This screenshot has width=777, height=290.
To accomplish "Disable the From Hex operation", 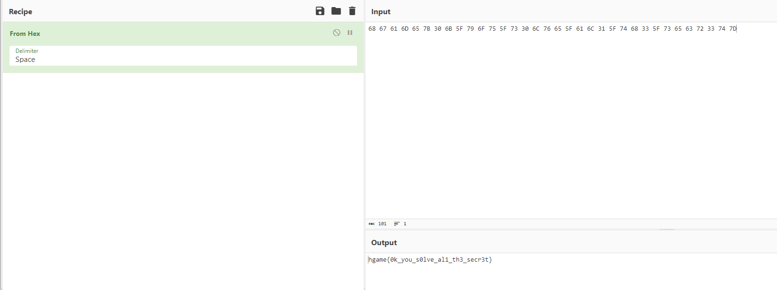I will [x=337, y=33].
